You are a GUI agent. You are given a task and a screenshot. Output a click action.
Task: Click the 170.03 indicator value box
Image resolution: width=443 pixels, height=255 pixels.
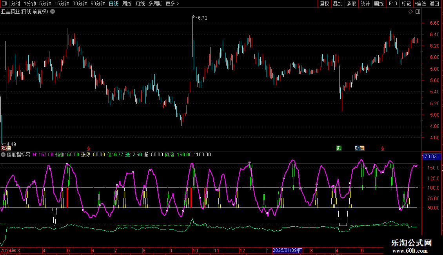click(431, 157)
